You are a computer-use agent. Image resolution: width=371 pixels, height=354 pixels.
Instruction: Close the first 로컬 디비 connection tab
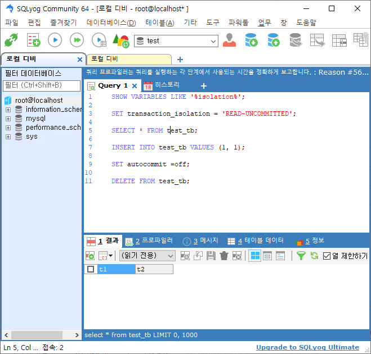click(x=80, y=60)
